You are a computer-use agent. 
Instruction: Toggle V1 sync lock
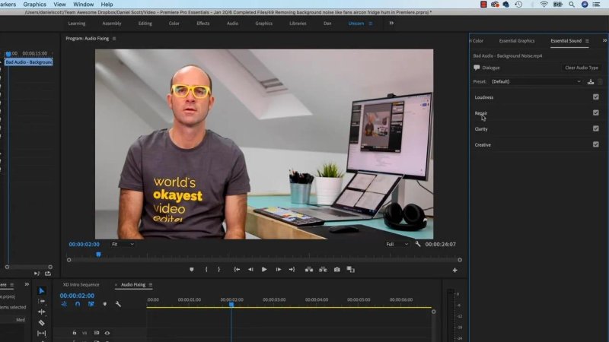click(97, 333)
